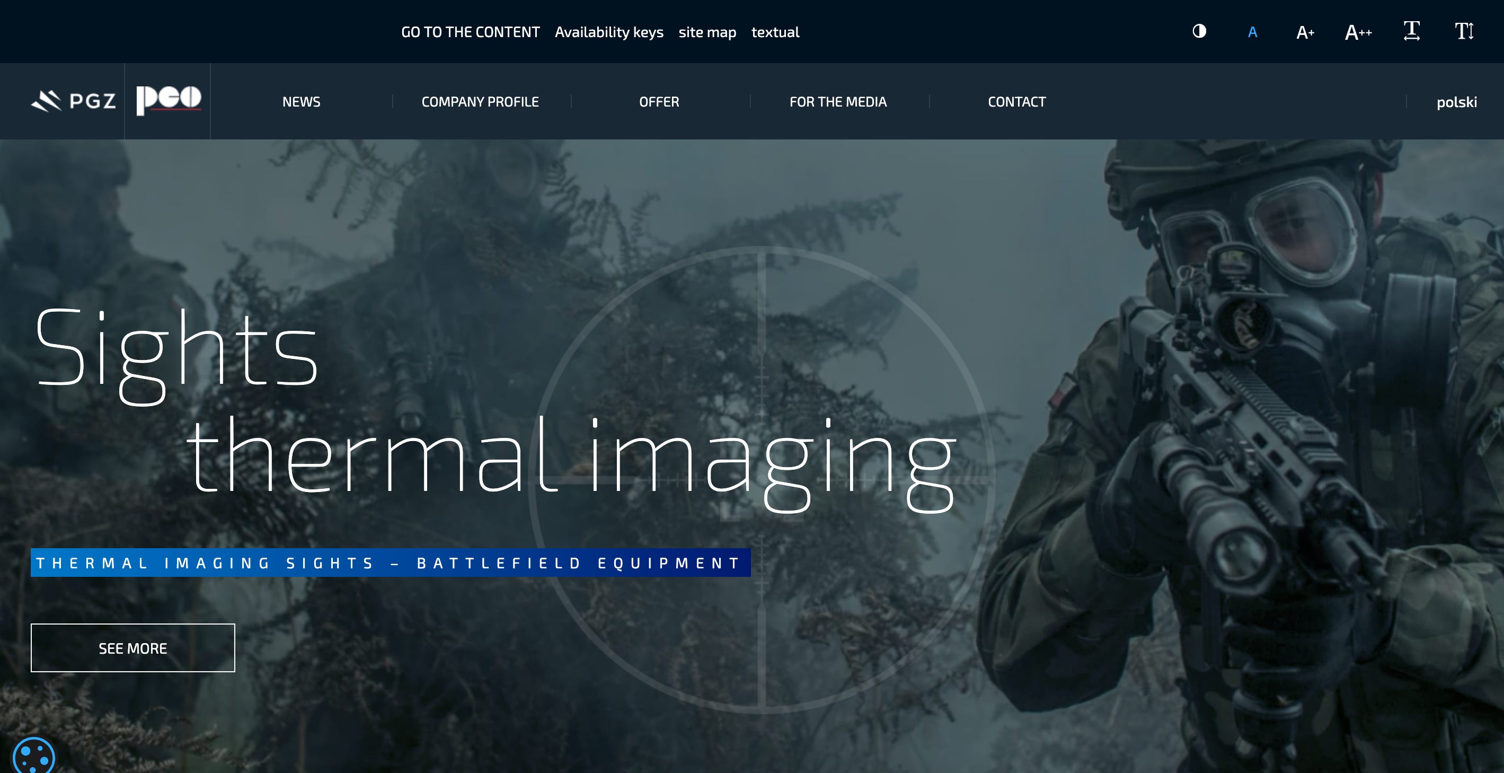Select the normal font size A
The height and width of the screenshot is (773, 1504).
[1252, 32]
